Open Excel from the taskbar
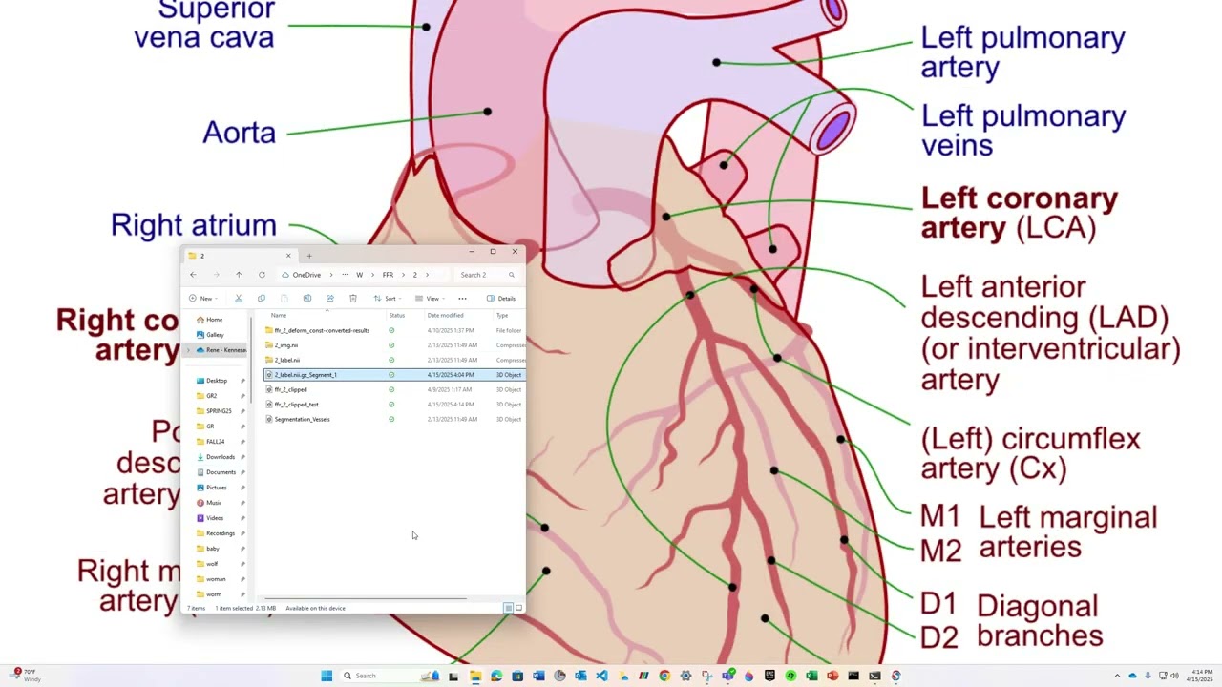This screenshot has width=1222, height=687. coord(811,676)
